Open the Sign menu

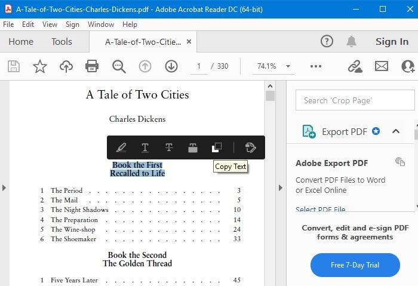(x=72, y=24)
